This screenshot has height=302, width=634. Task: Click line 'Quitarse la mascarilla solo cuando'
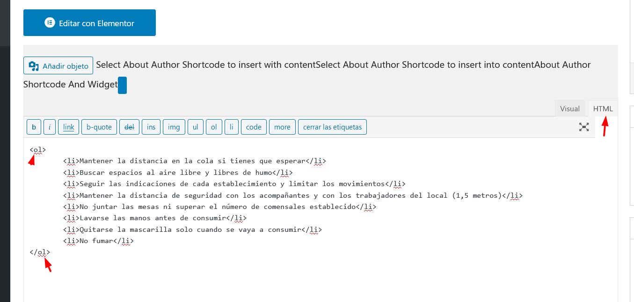[193, 230]
